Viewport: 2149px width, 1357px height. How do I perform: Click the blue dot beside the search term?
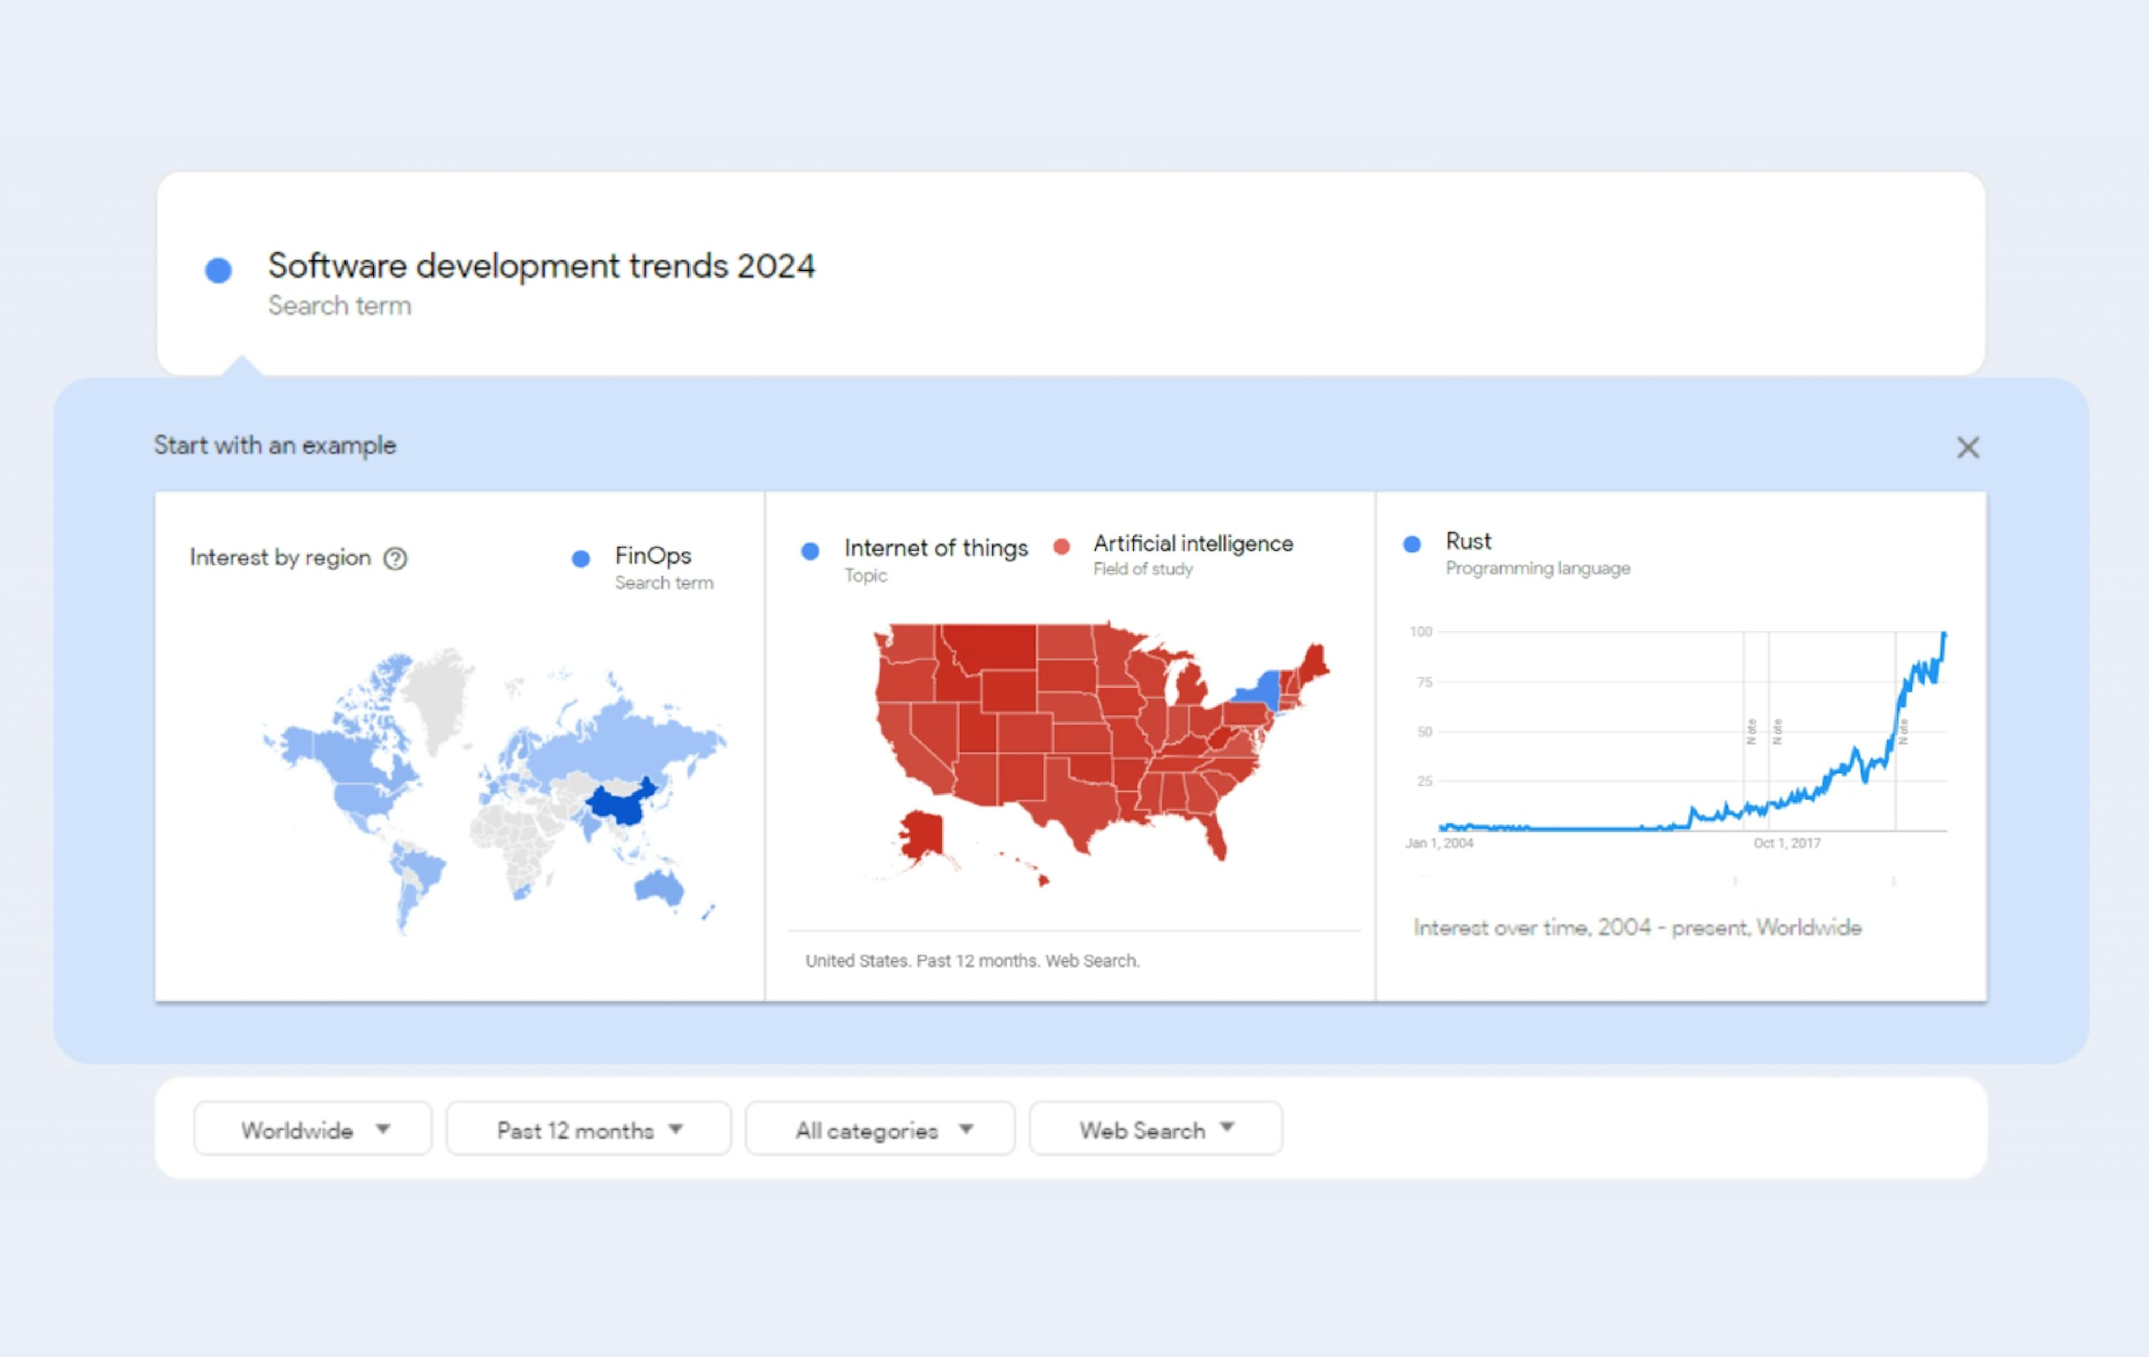[218, 269]
